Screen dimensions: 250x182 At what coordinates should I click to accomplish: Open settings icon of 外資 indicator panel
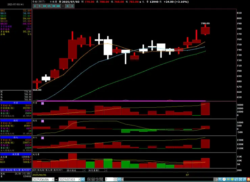[43, 104]
